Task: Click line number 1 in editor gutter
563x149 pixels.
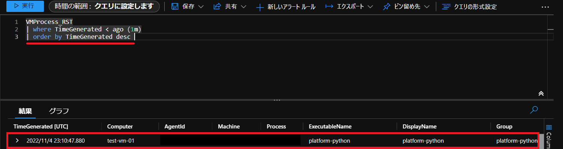Action: pos(17,22)
